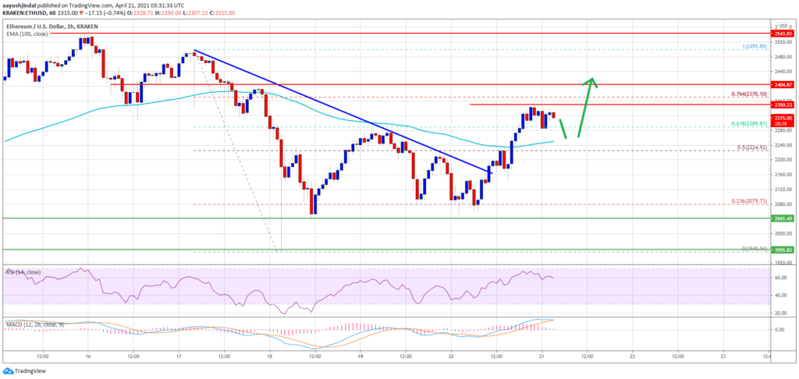Click the 2160.00 price axis tick

click(x=783, y=175)
